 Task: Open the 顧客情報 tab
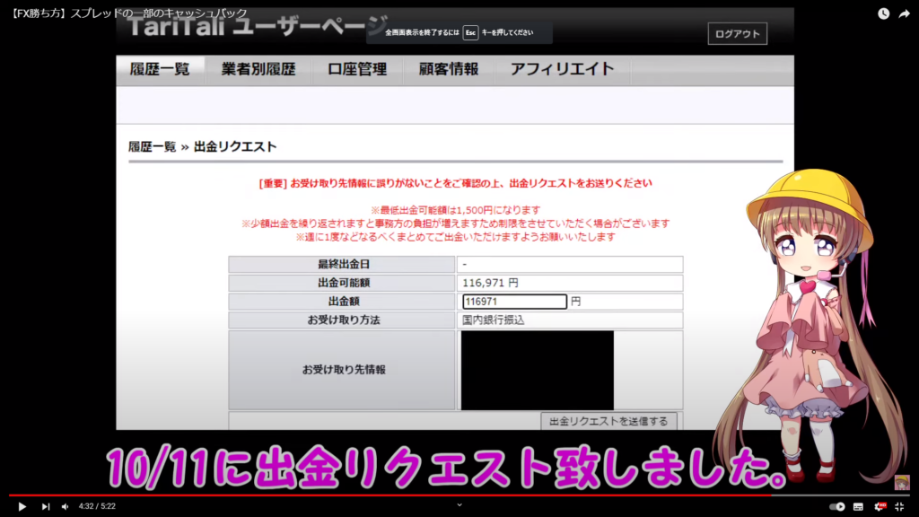coord(449,69)
